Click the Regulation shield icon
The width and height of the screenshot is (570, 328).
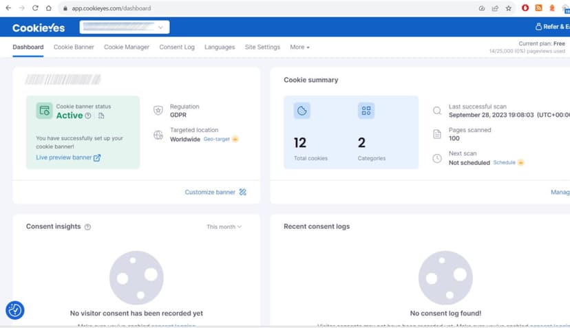point(158,111)
